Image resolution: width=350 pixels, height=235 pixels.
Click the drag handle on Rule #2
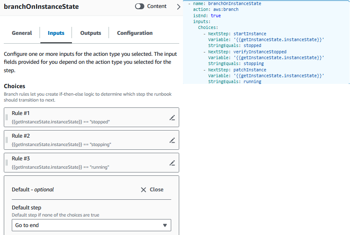tap(7, 140)
